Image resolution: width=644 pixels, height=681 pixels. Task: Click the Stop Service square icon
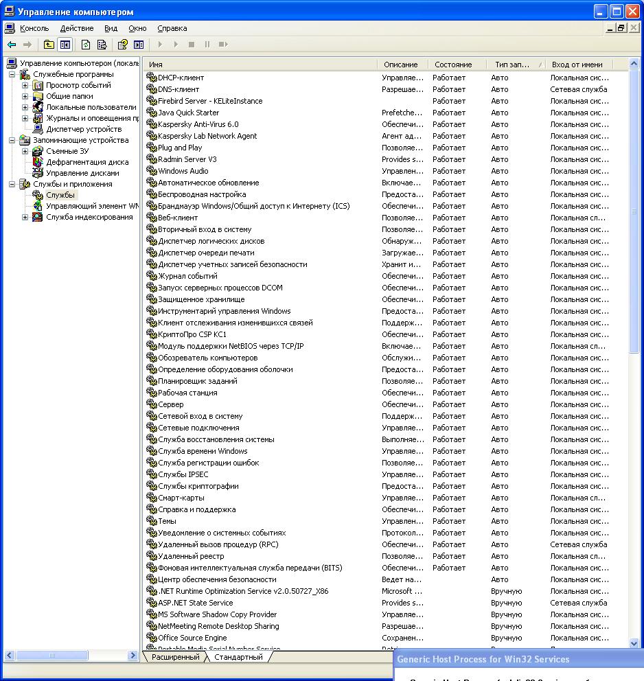pyautogui.click(x=192, y=45)
